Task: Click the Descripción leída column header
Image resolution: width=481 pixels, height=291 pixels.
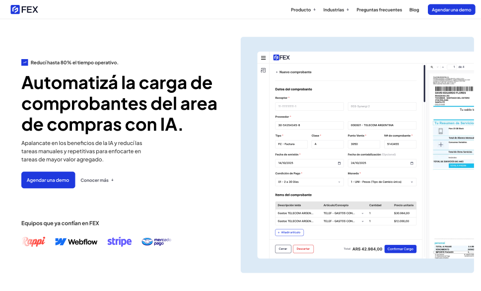Action: (289, 205)
